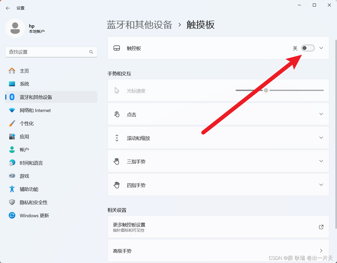Viewport: 337px width, 263px height.
Task: Open the 游戏 settings page
Action: [51, 176]
